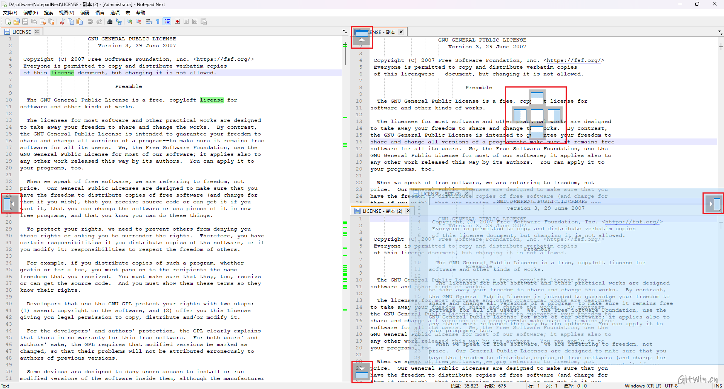Image resolution: width=724 pixels, height=389 pixels.
Task: Close the LICENSE tab in left pane
Action: click(x=37, y=32)
